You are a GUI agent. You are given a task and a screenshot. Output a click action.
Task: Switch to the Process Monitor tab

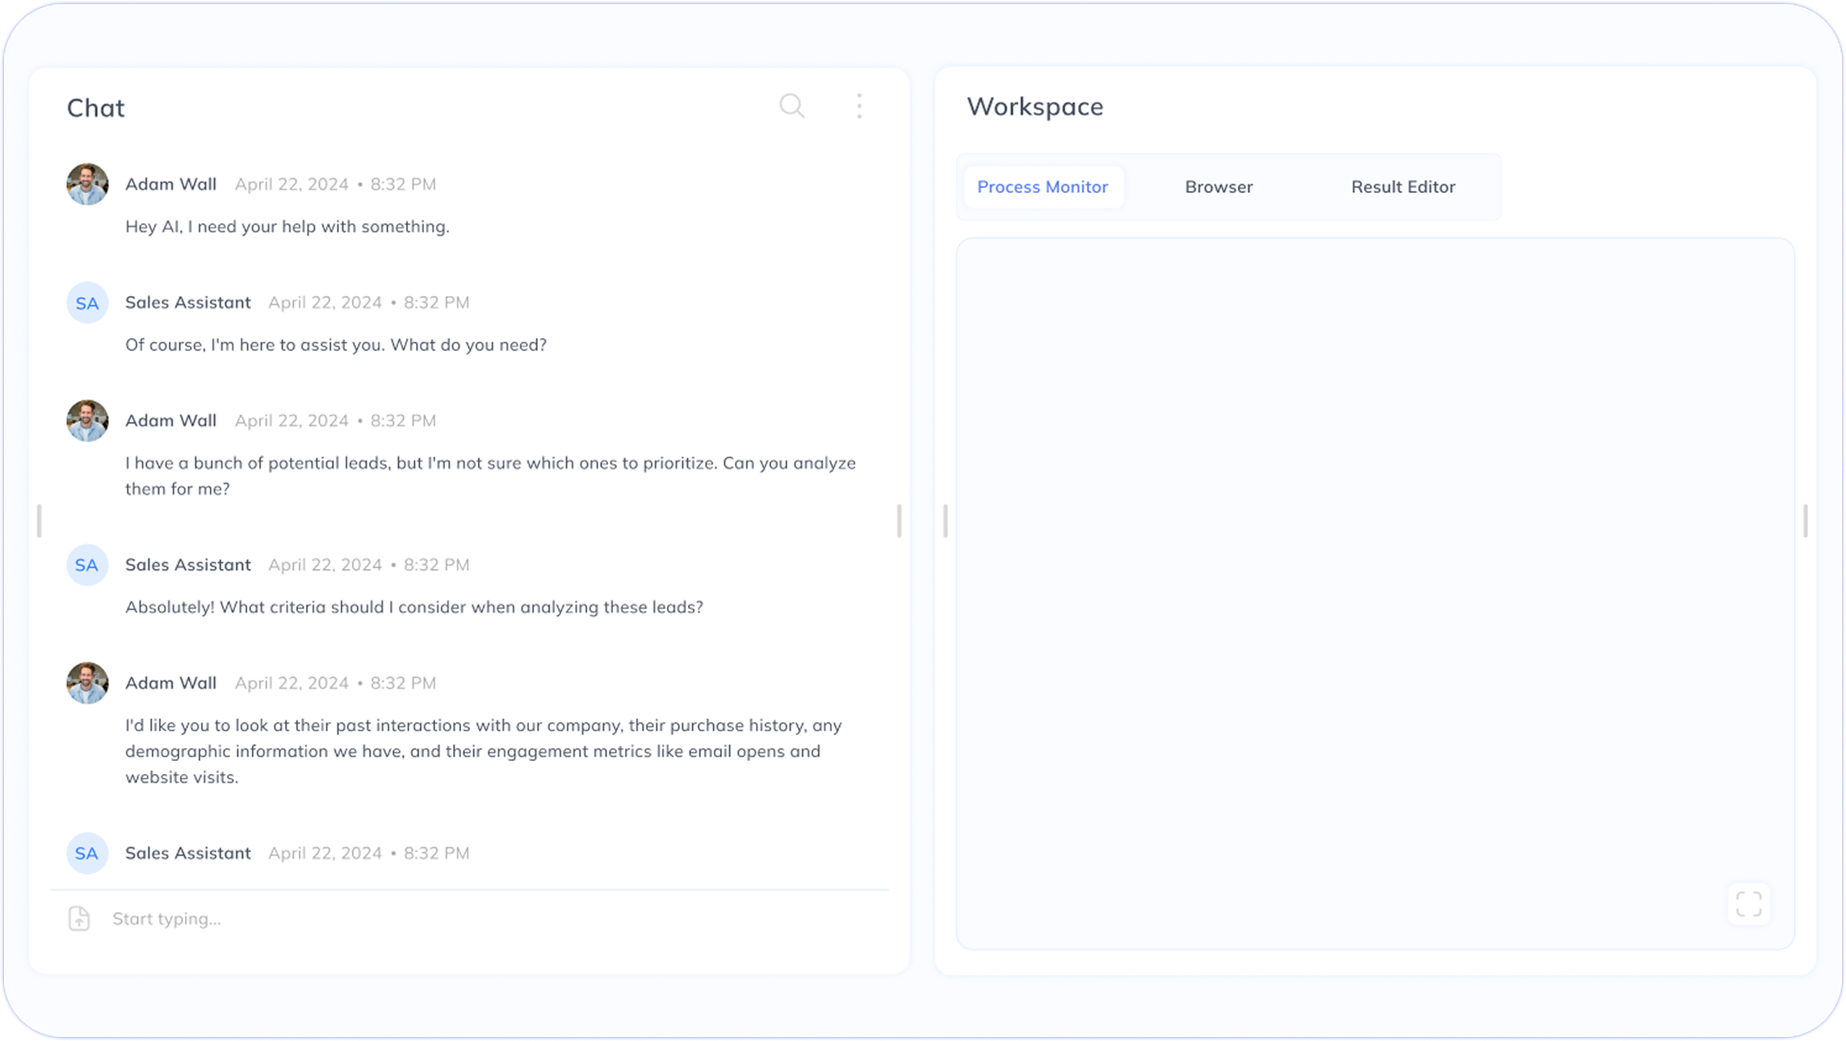[x=1043, y=186]
